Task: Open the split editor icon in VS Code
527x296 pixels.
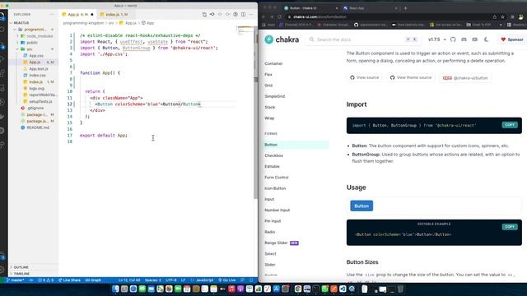Action: coord(244,15)
